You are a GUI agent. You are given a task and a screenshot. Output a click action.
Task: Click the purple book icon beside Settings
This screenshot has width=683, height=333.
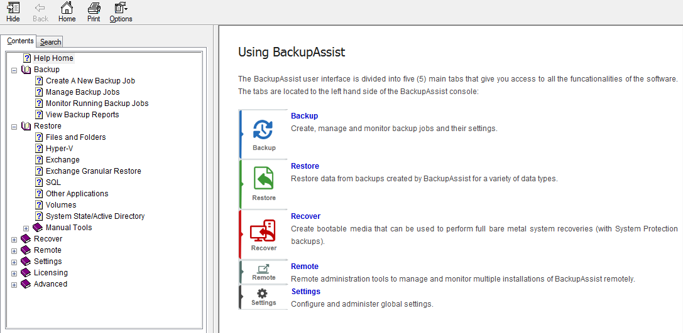tap(26, 262)
